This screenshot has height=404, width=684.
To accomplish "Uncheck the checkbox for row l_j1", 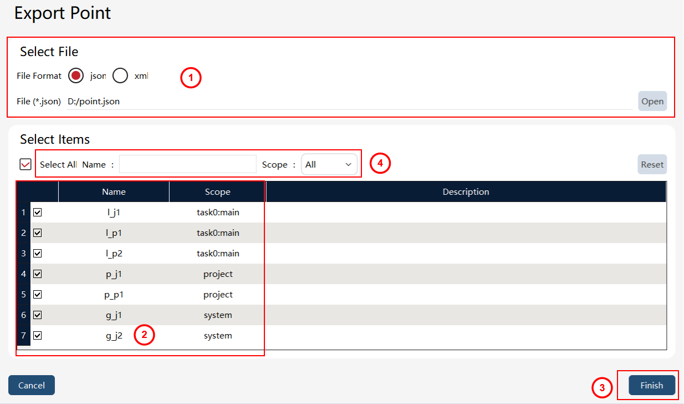I will click(x=38, y=212).
